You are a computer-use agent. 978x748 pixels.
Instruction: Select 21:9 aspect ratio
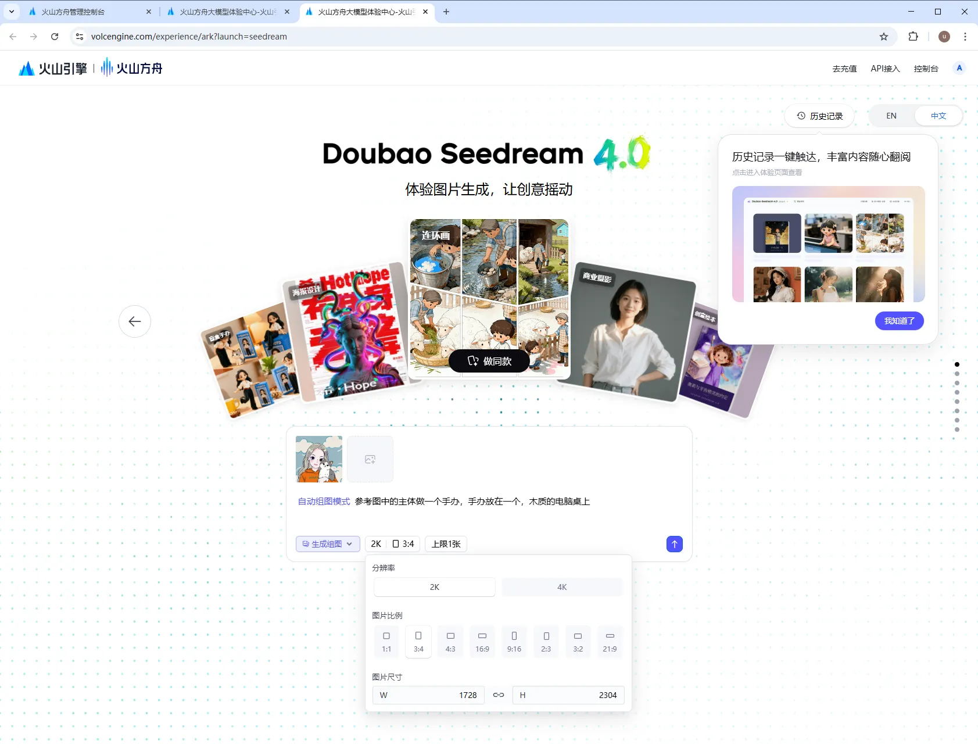(610, 642)
